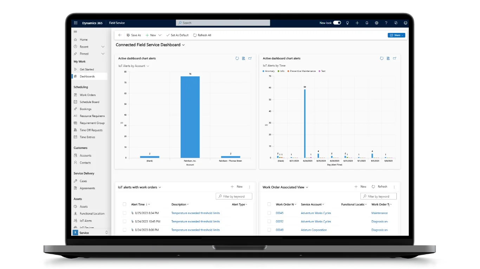Viewport: 480px width, 269px height.
Task: Open Get Started in sidebar
Action: tap(87, 69)
